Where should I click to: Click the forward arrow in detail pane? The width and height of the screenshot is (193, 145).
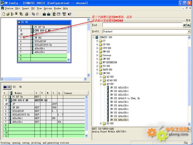click(9, 87)
